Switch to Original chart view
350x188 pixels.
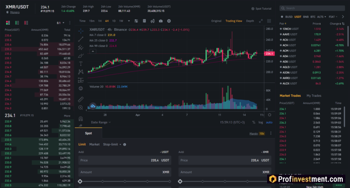click(x=216, y=21)
